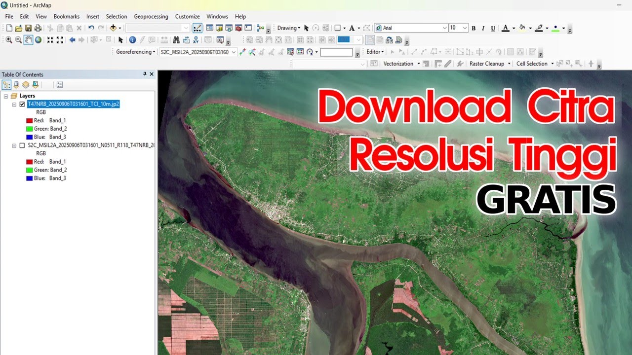This screenshot has height=355, width=632.
Task: Switch to List By Drawing Order
Action: tap(6, 85)
